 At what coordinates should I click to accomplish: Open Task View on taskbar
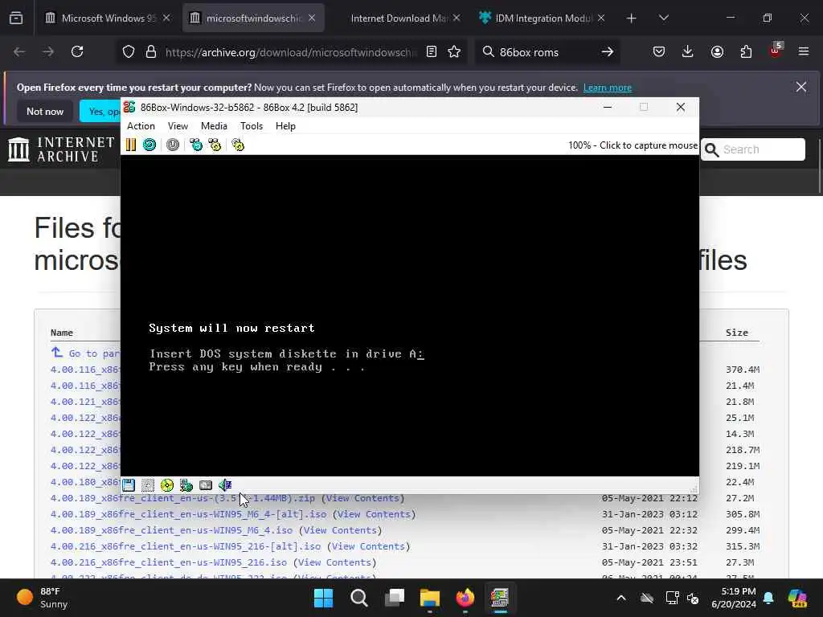[394, 598]
